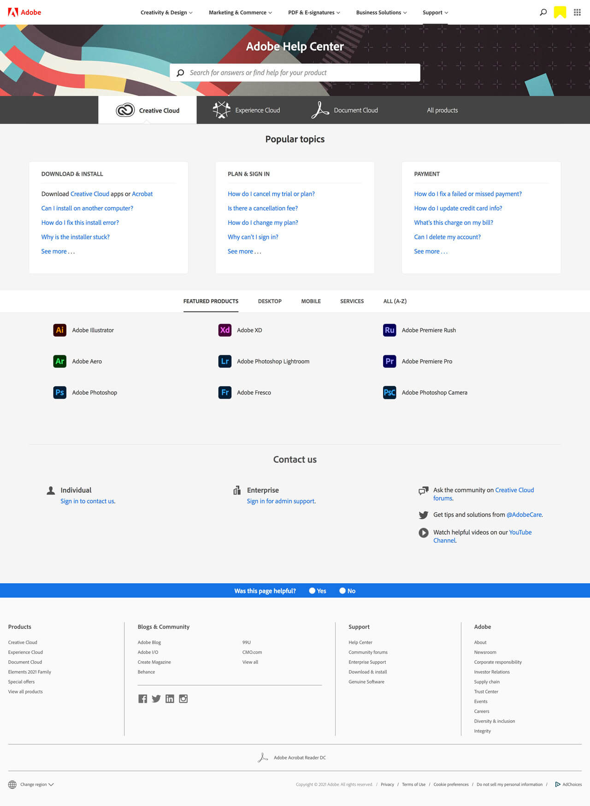The height and width of the screenshot is (806, 590).
Task: Open the header search magnifier icon
Action: [x=543, y=12]
